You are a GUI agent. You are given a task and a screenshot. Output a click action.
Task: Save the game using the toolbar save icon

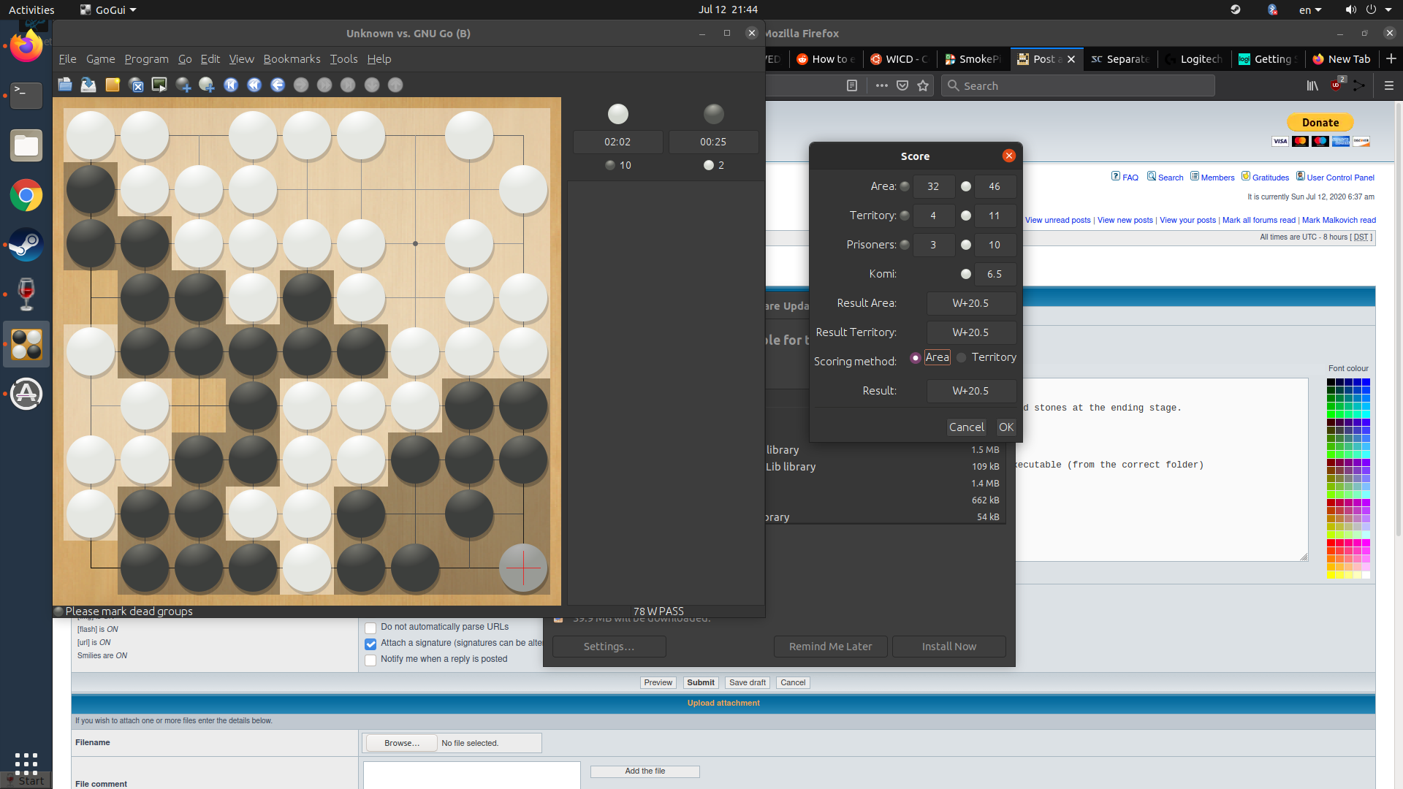click(x=88, y=85)
